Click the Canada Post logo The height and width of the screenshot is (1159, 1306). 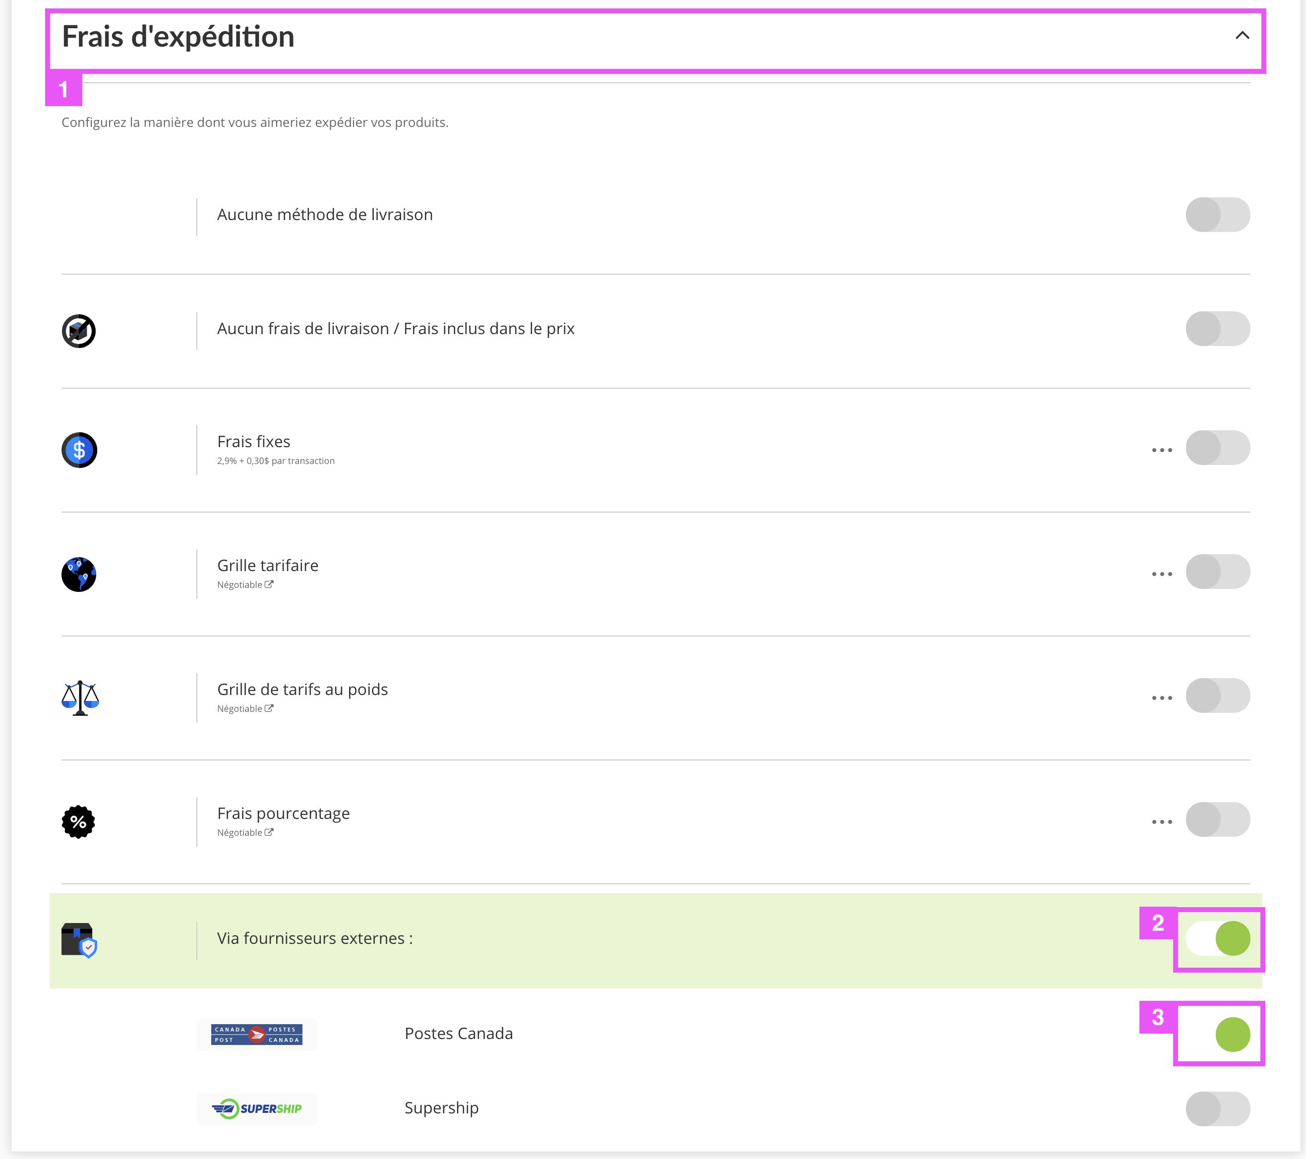click(257, 1035)
